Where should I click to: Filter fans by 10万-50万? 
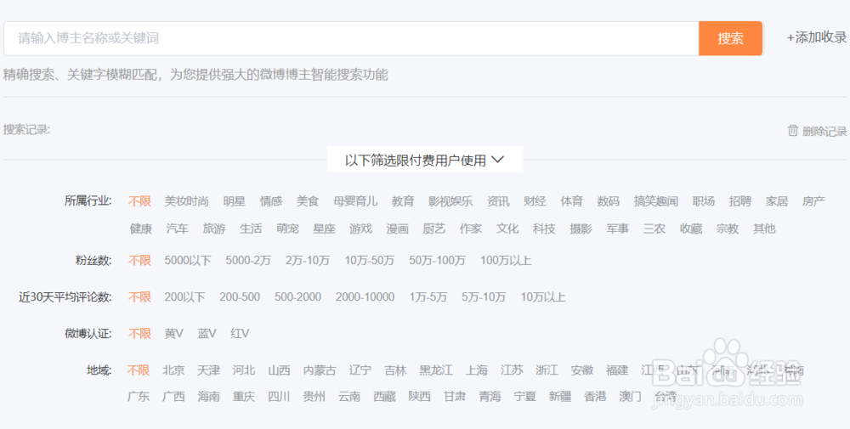(x=370, y=261)
